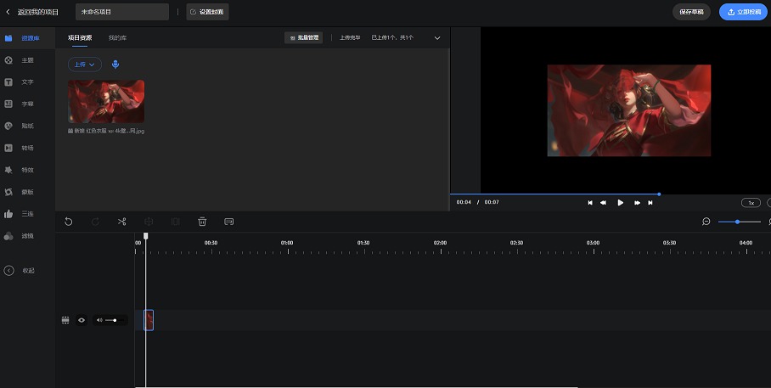Click the 设置封面 set cover button
The image size is (771, 388).
pos(207,12)
